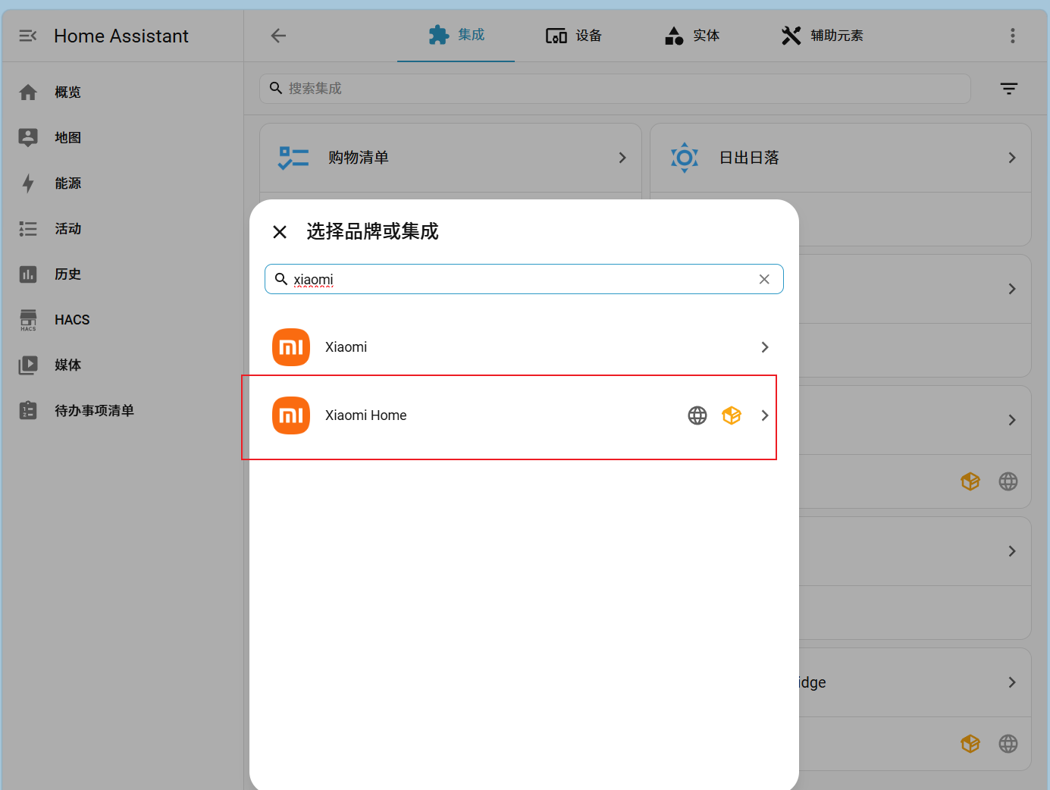Open the three-dot overflow menu top right

tap(1012, 35)
